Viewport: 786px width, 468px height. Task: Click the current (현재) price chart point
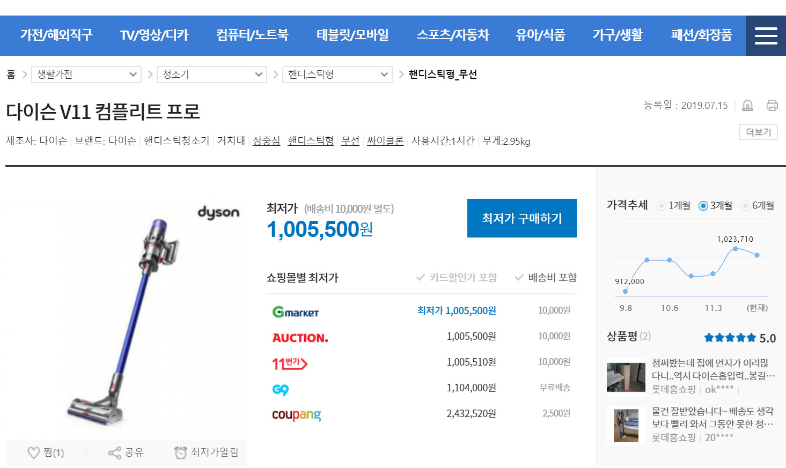[757, 255]
